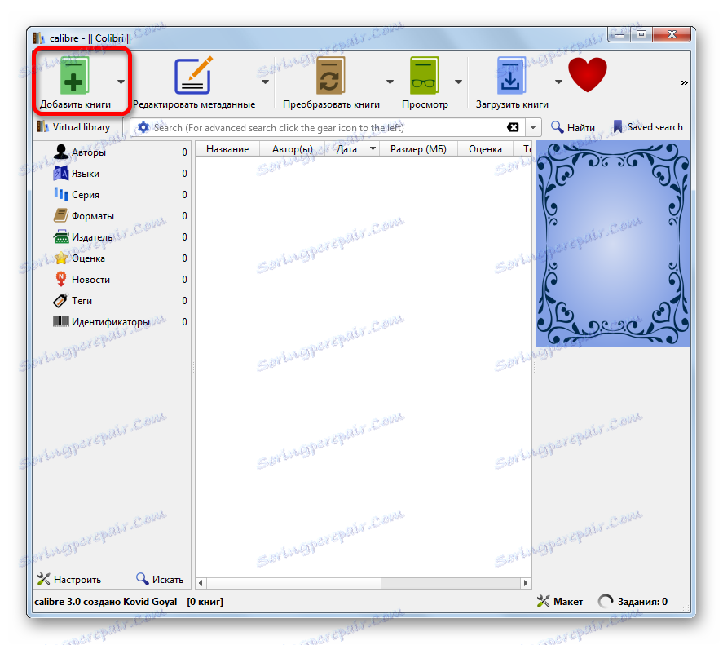
Task: Click the Layout tools icon in the status bar
Action: 543,601
